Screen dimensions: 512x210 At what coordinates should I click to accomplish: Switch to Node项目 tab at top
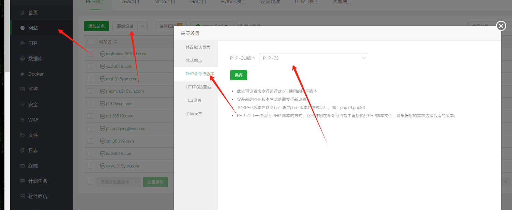coord(165,2)
